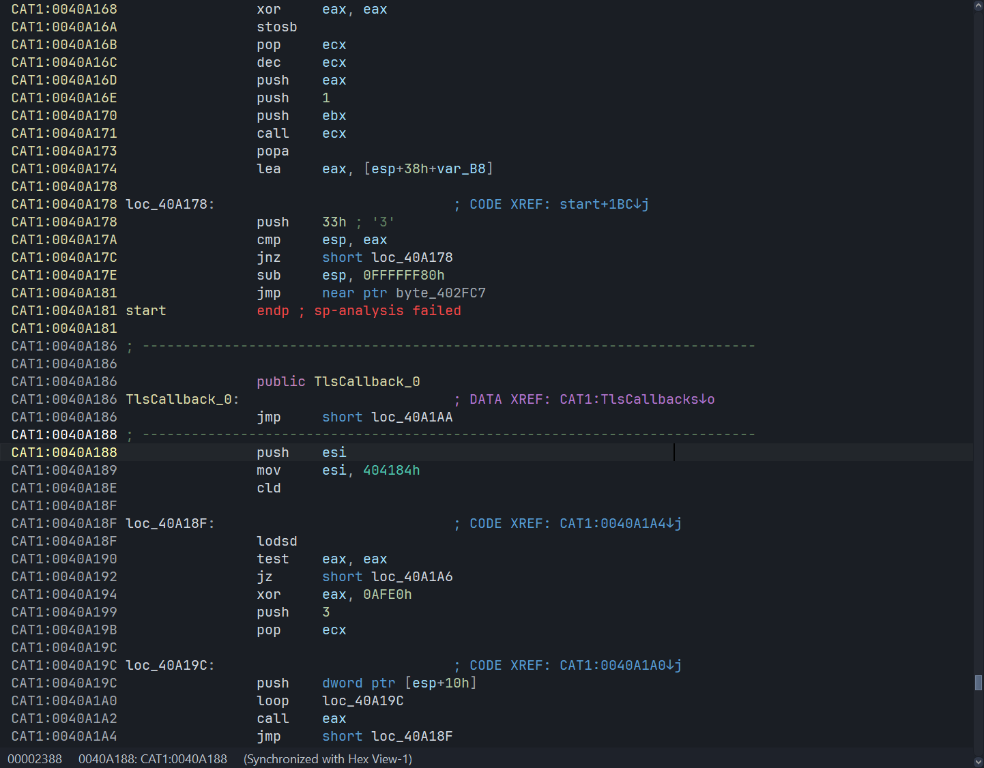
Task: Click the 'Synchronized with Hex View-1' status text
Action: (x=328, y=759)
